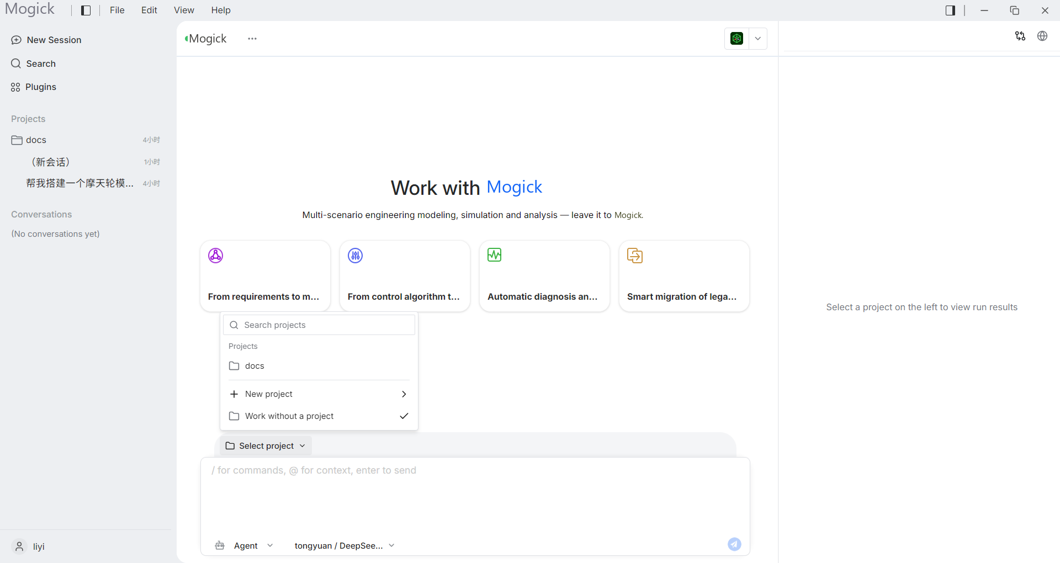
Task: Choose docs in the project popup list
Action: pos(319,366)
